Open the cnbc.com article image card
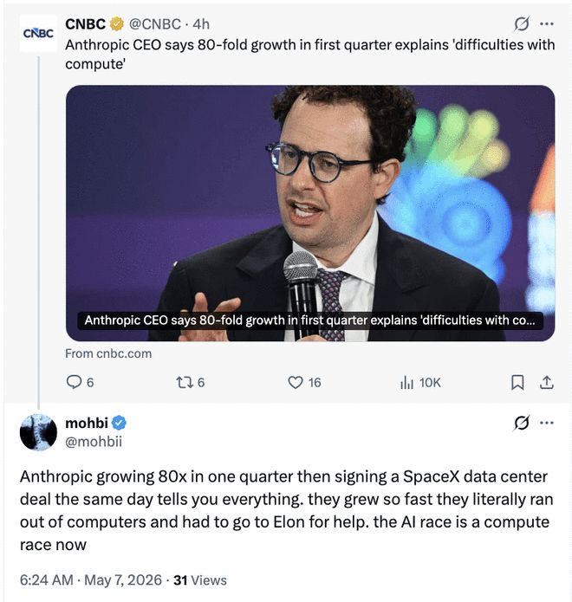572x602 pixels. tap(310, 213)
